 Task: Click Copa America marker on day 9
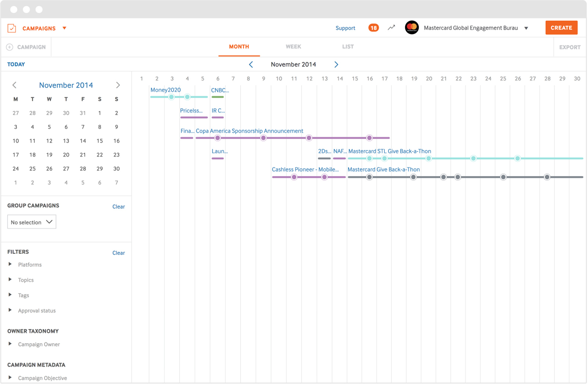[x=263, y=138]
